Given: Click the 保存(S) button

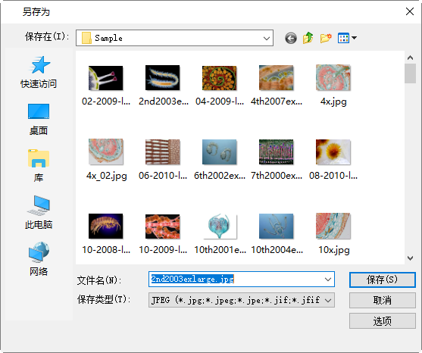Looking at the screenshot, I should click(382, 280).
